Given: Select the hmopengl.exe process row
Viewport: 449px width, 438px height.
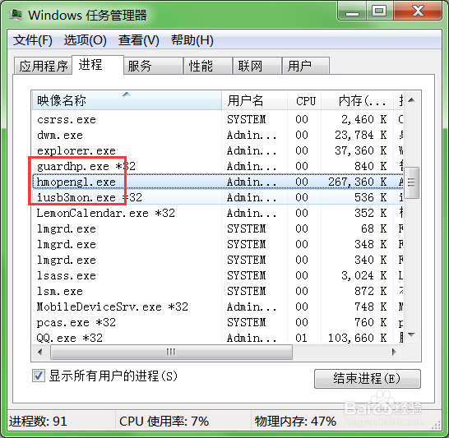Looking at the screenshot, I should pyautogui.click(x=218, y=182).
